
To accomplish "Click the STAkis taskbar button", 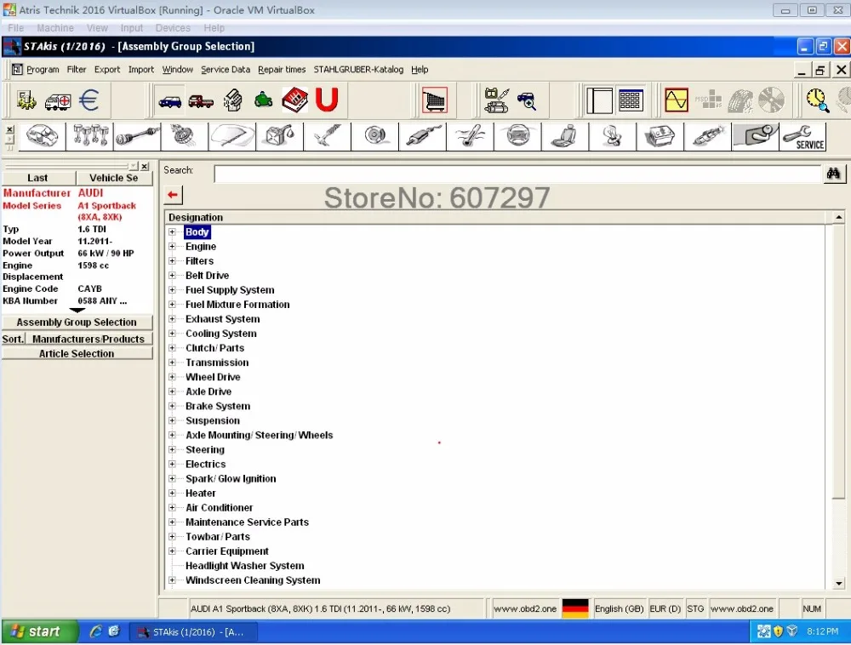I will click(x=193, y=632).
